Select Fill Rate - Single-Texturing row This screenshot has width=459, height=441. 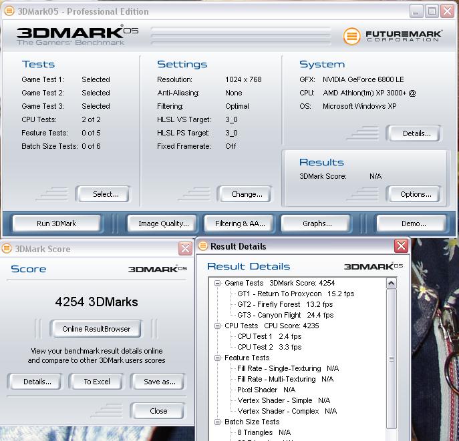point(288,368)
